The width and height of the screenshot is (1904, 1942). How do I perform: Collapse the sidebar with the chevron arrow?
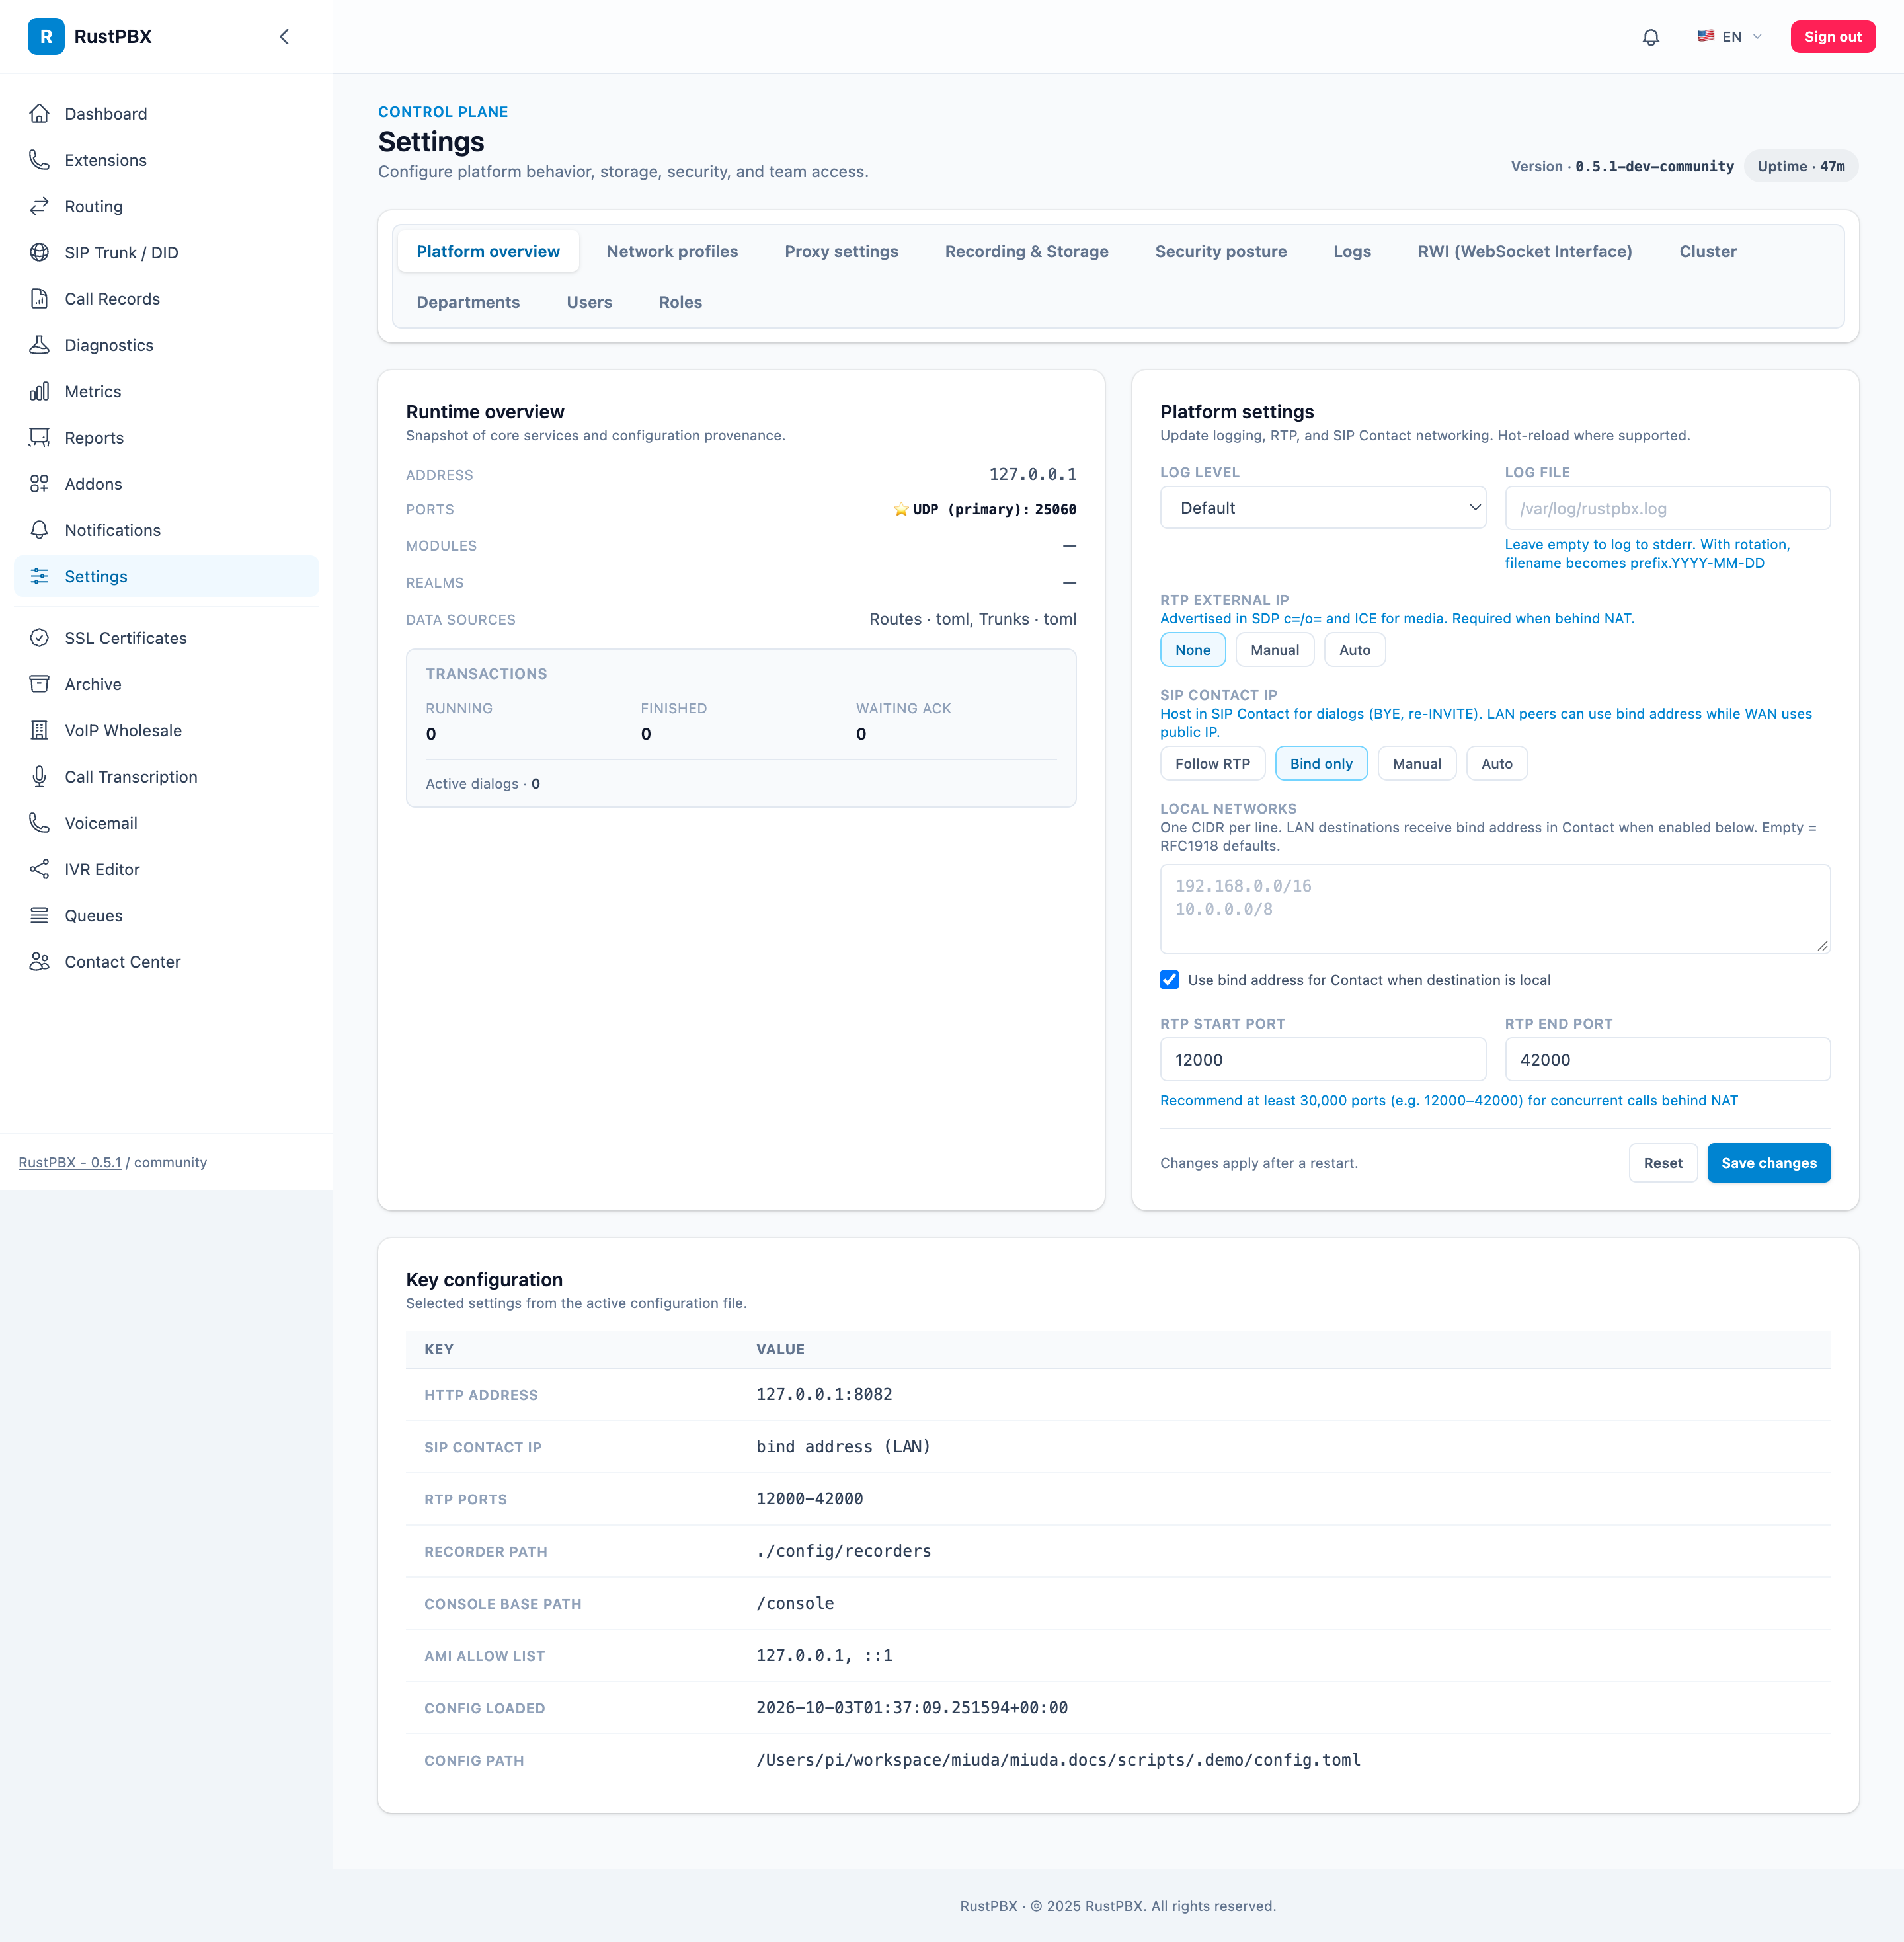(x=284, y=37)
